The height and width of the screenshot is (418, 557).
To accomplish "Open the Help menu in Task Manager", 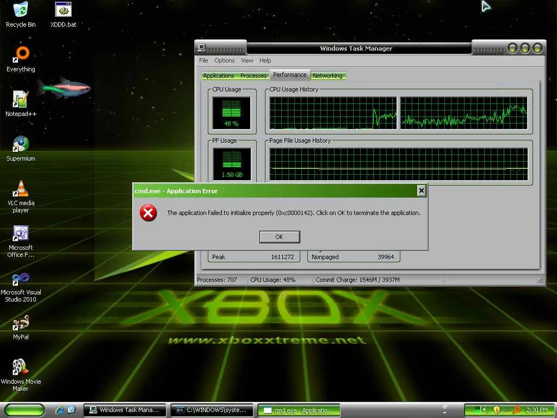I will (x=265, y=60).
